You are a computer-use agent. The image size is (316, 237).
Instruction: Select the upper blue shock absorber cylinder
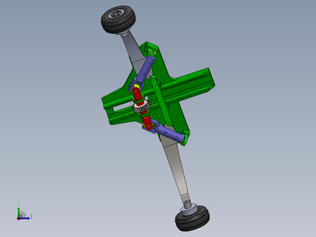pyautogui.click(x=146, y=69)
